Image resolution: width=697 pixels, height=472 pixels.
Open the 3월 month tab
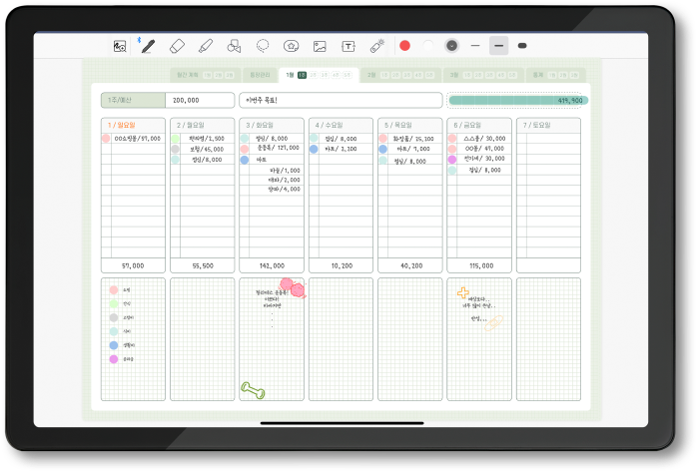point(454,75)
